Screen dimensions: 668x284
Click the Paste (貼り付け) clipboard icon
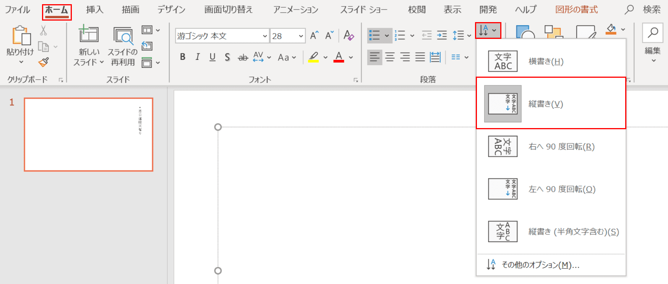(21, 35)
